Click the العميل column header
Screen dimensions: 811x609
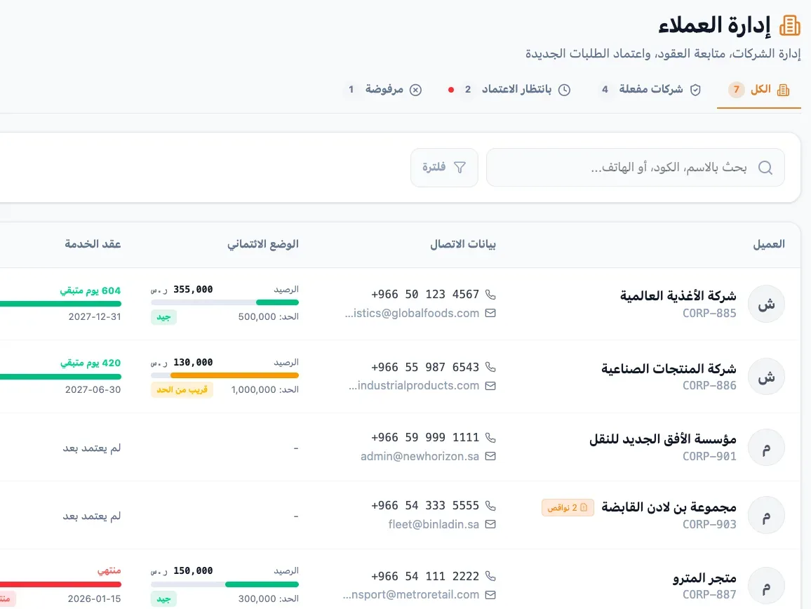coord(769,244)
